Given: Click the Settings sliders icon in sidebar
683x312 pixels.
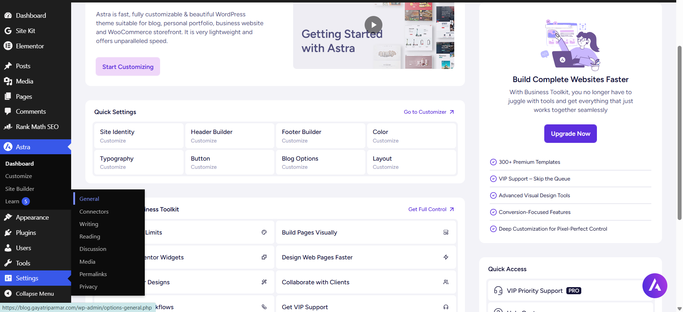Looking at the screenshot, I should [x=8, y=278].
